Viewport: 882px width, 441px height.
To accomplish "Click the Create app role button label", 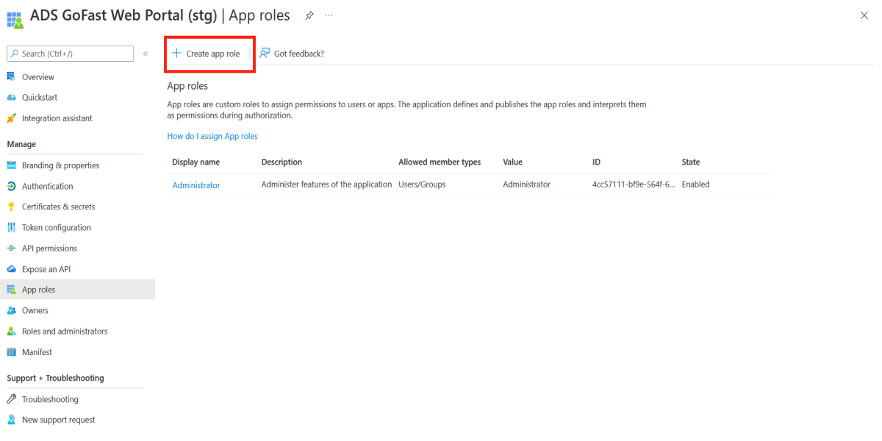I will pyautogui.click(x=213, y=54).
